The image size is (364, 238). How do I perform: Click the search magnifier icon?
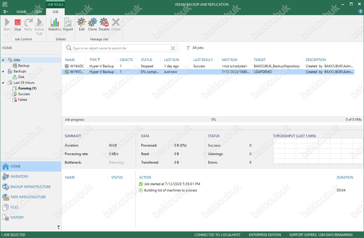[69, 48]
